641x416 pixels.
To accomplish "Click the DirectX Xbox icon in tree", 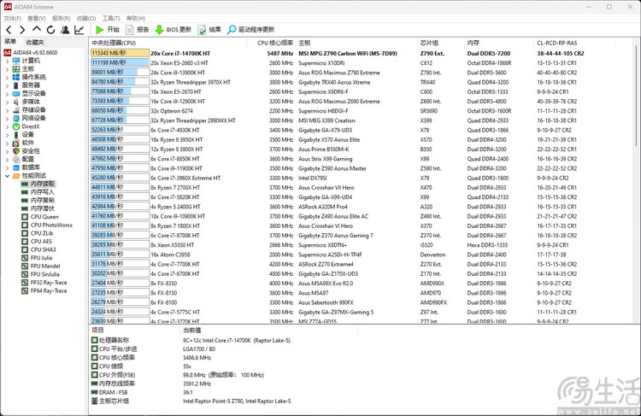I will [16, 126].
